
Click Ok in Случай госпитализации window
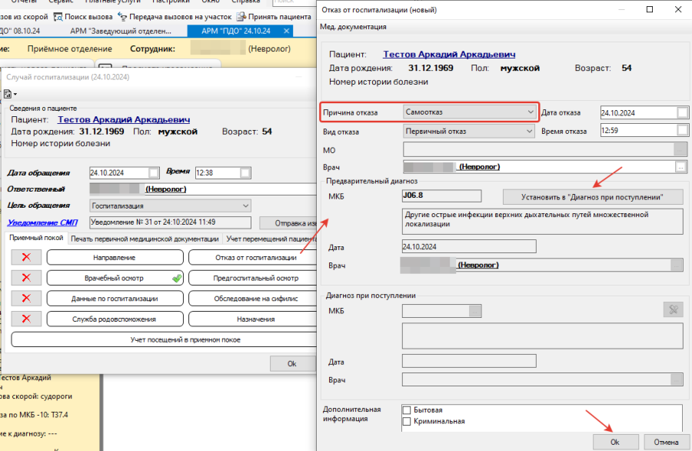tap(292, 363)
